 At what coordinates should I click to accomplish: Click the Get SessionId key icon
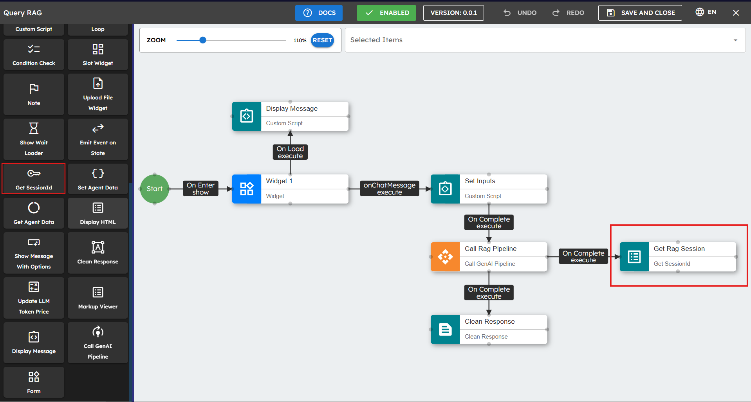click(34, 173)
